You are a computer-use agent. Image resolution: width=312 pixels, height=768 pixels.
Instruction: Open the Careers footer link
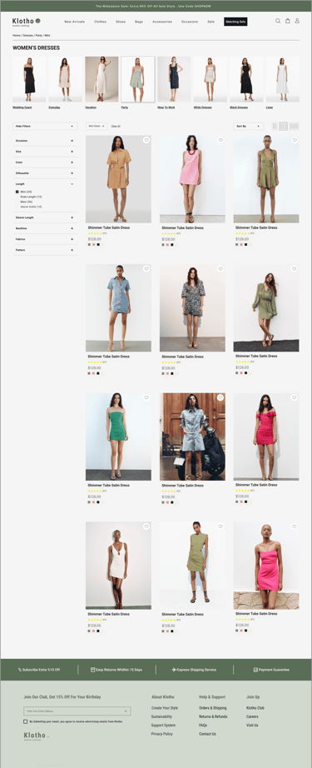click(252, 716)
